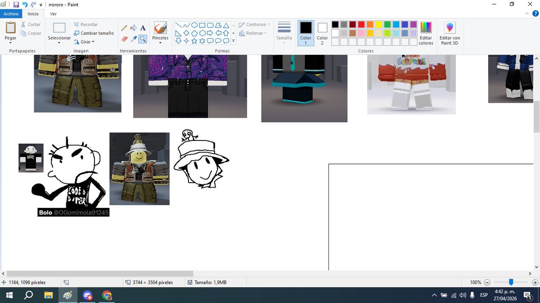
Task: Click the horizontal scrollbar thumb
Action: pos(100,273)
